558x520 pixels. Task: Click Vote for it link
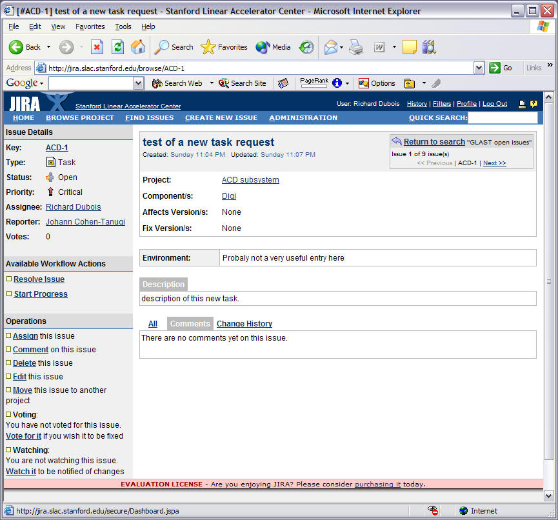coord(23,435)
